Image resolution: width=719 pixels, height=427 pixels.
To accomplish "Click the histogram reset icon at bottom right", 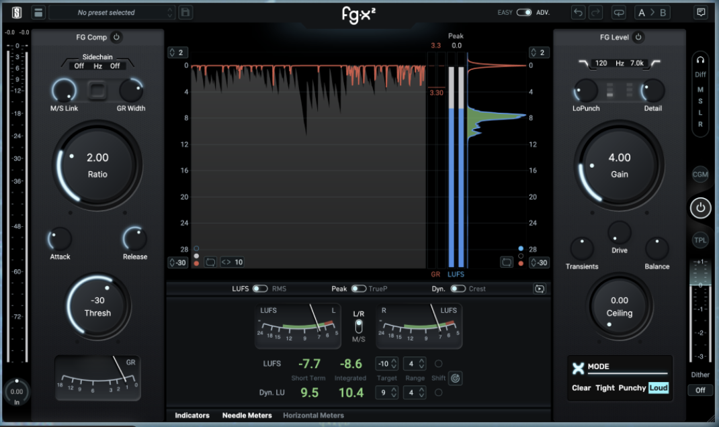I will pyautogui.click(x=506, y=263).
